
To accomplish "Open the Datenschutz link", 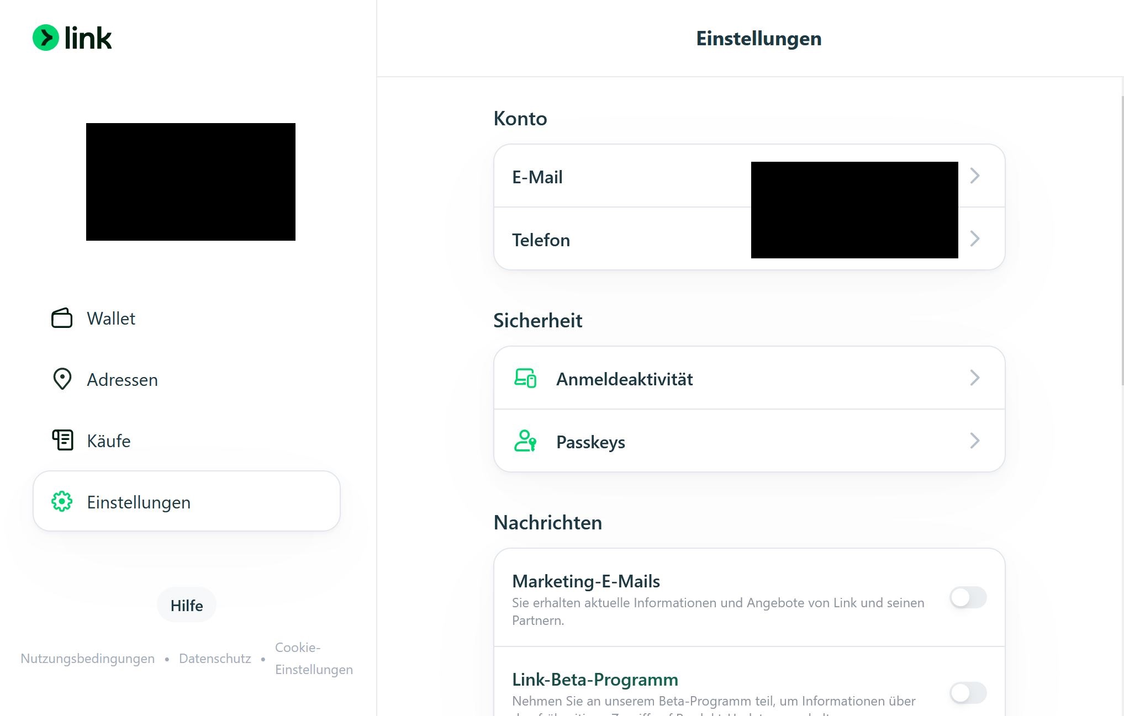I will (x=215, y=659).
